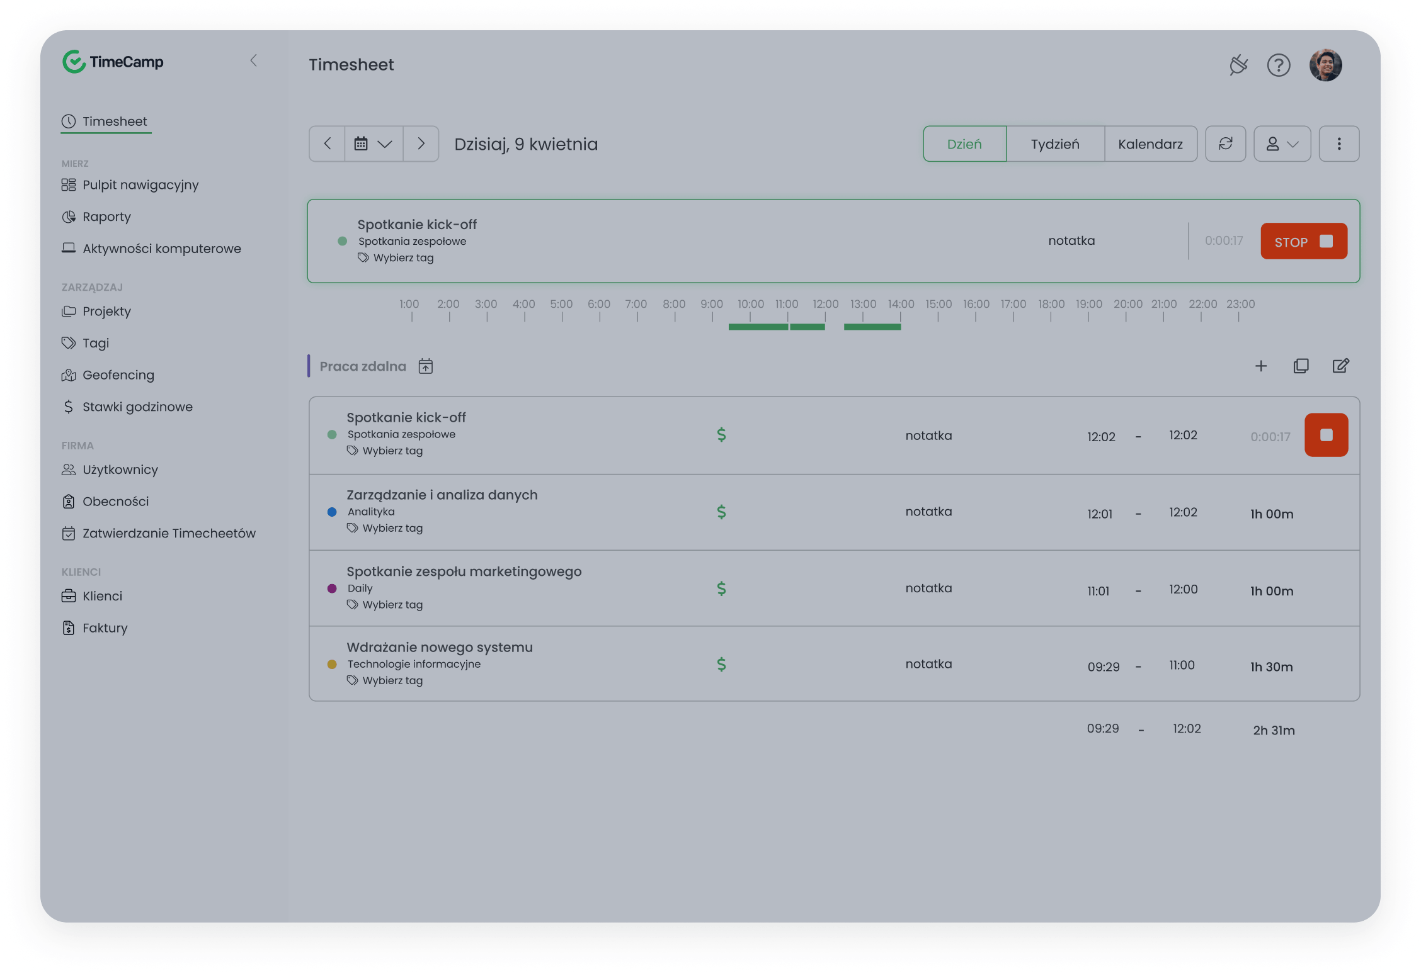Open the calendar date picker dropdown

pos(374,144)
